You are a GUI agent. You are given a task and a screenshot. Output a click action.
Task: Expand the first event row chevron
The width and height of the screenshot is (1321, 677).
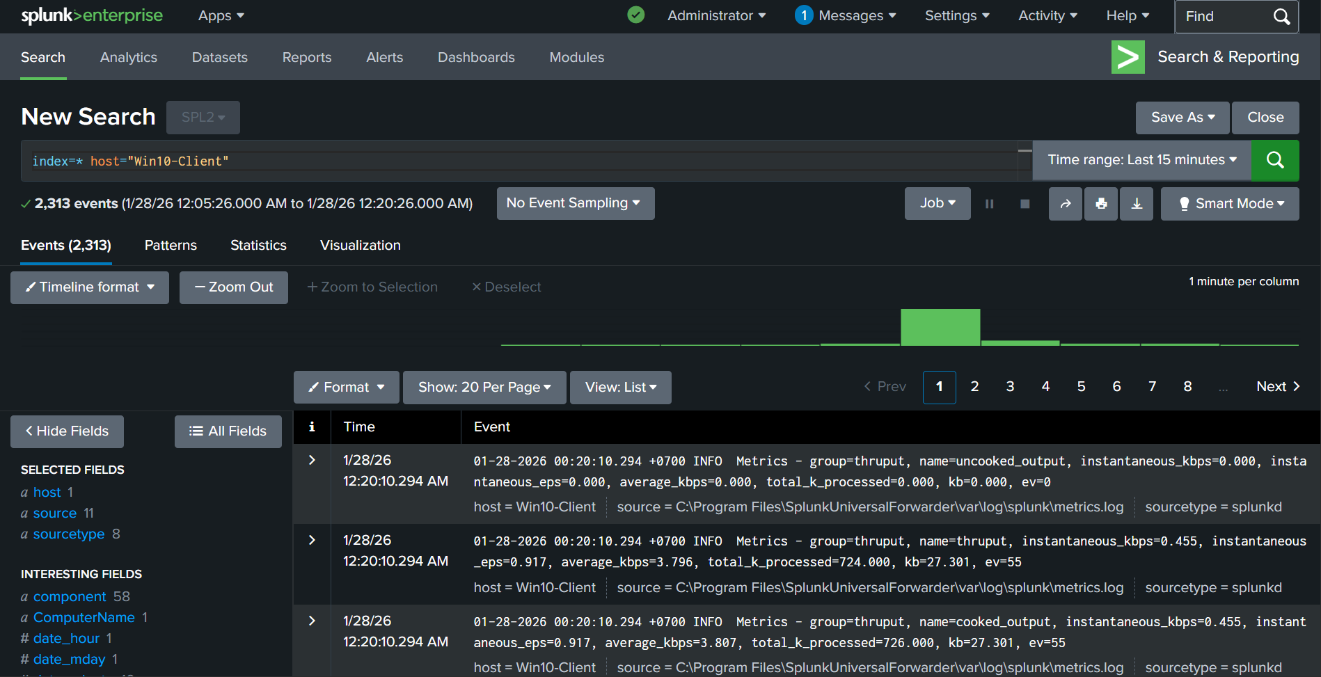point(312,460)
